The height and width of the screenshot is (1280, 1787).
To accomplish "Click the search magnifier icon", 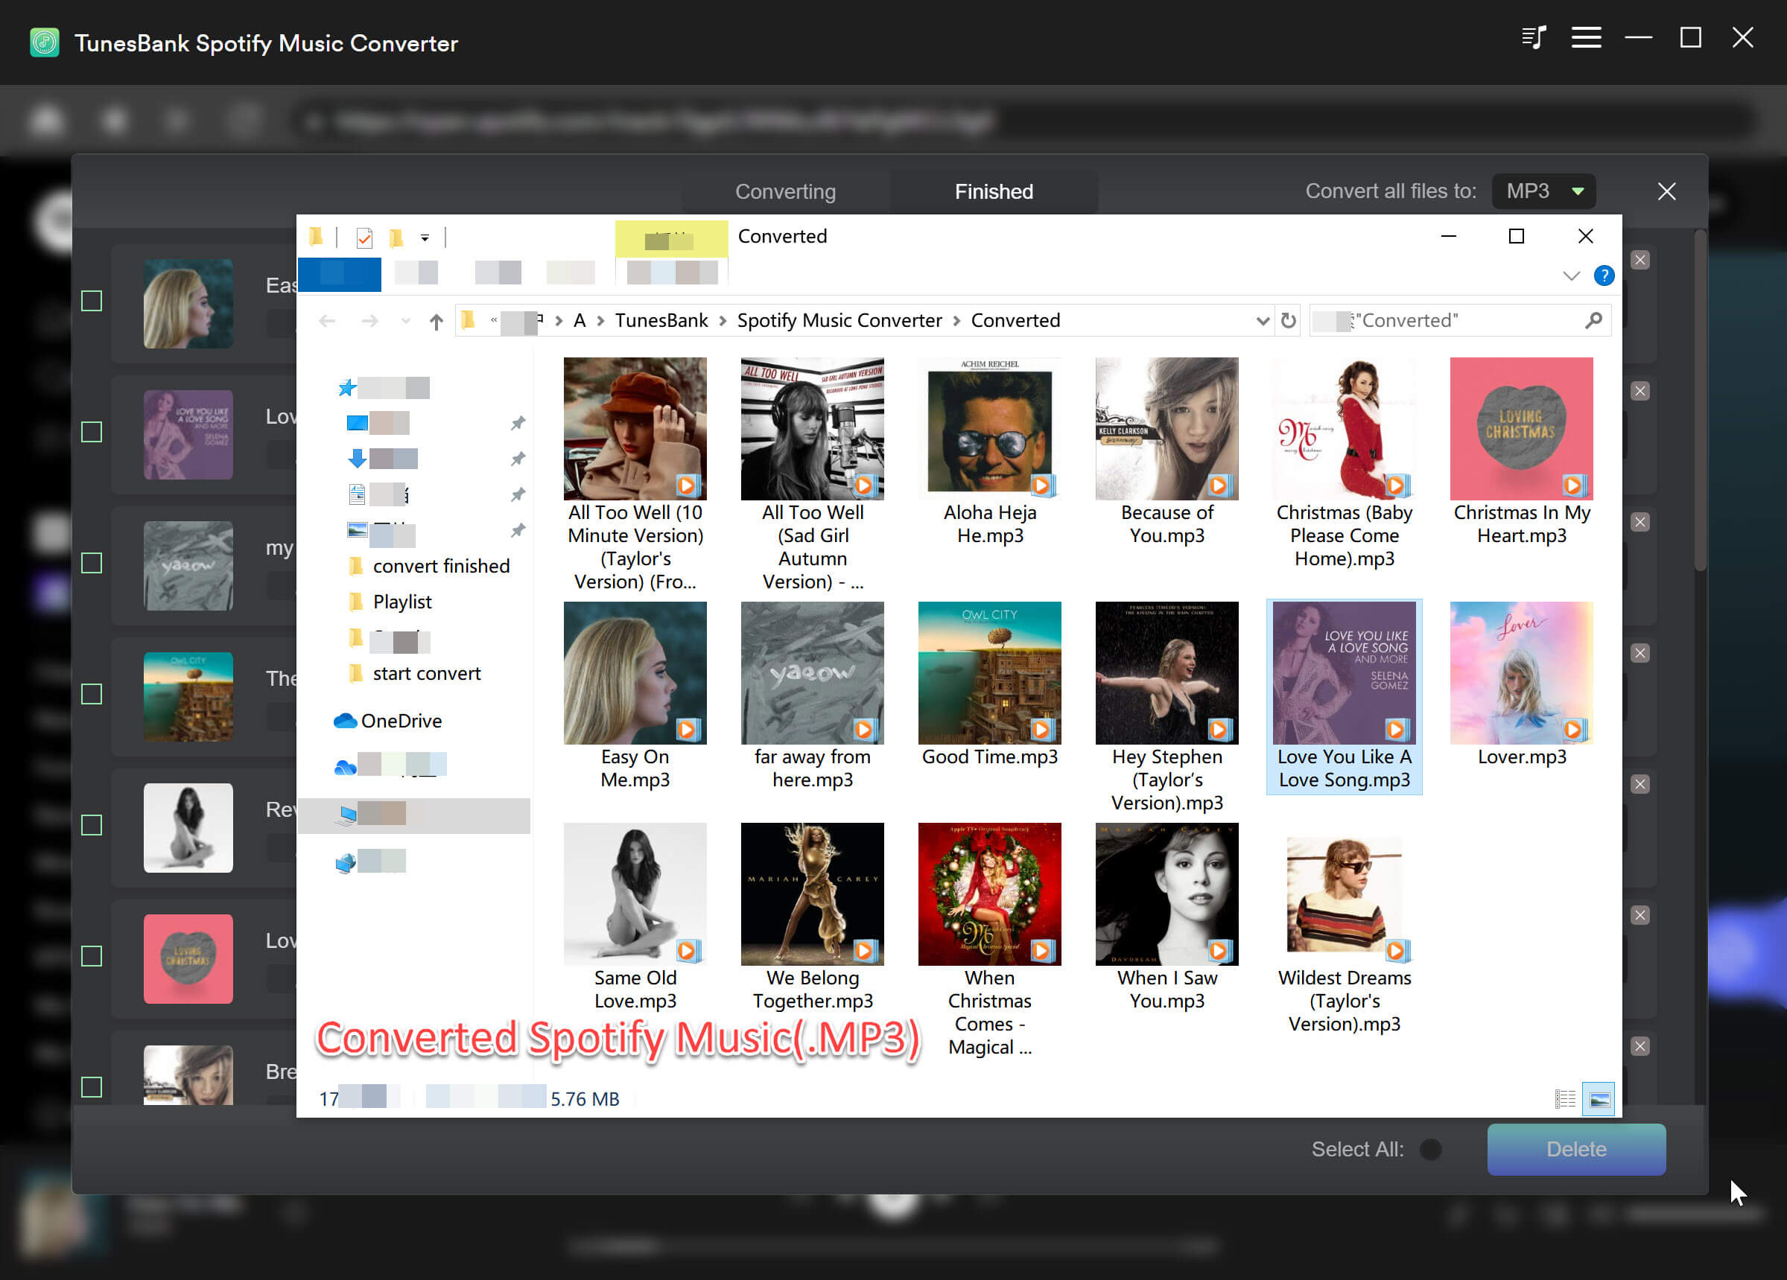I will [x=1593, y=321].
